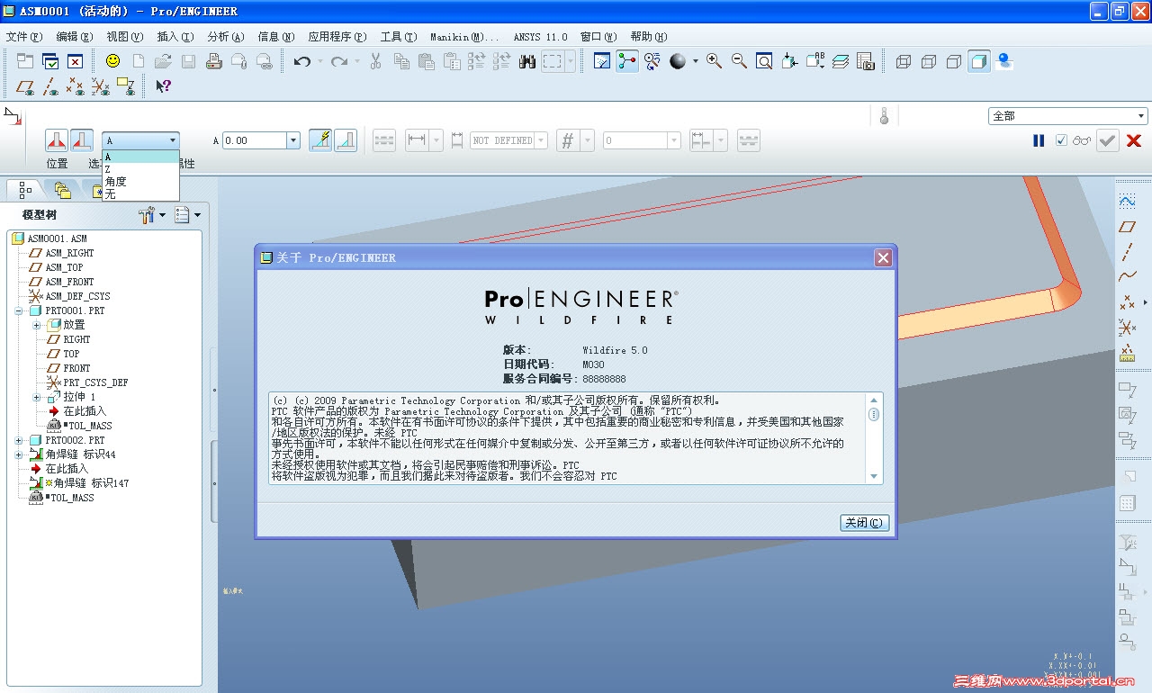Toggle datum plane display
Screen dimensions: 1152x693
[25, 86]
